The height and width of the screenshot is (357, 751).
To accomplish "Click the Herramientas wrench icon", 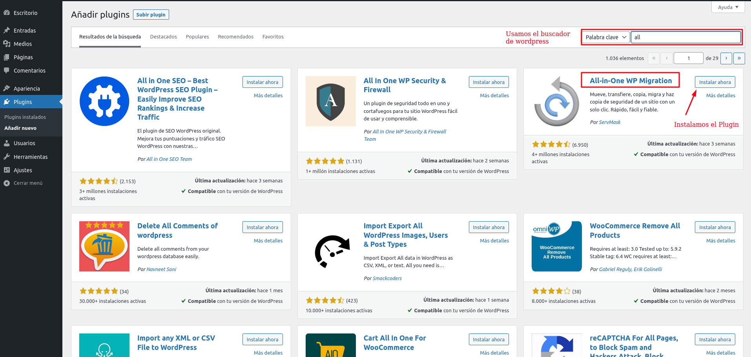I will coord(7,157).
